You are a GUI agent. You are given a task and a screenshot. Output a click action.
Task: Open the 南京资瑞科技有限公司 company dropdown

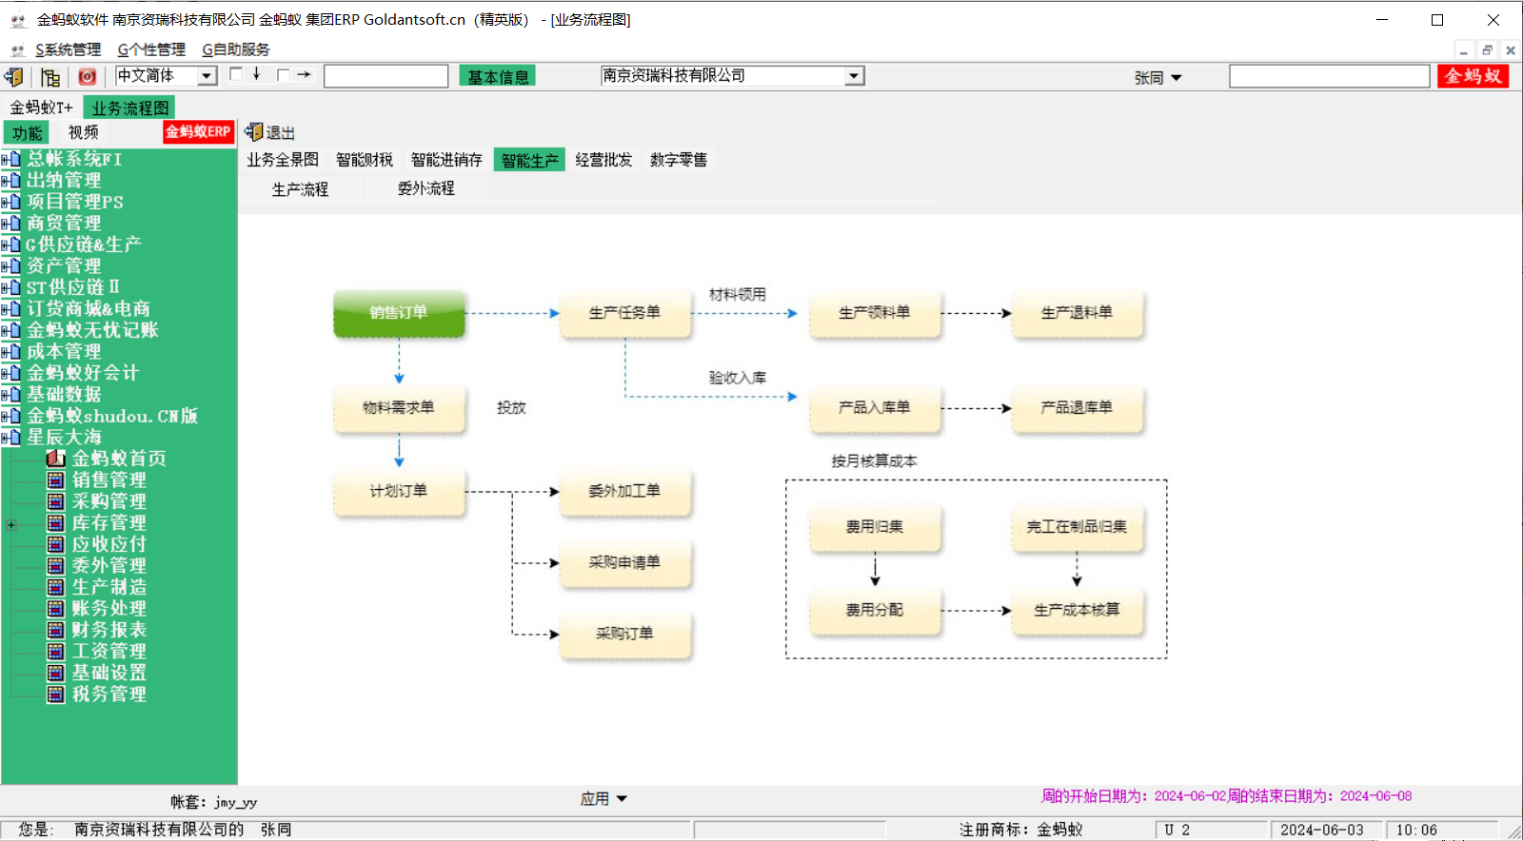pyautogui.click(x=854, y=76)
